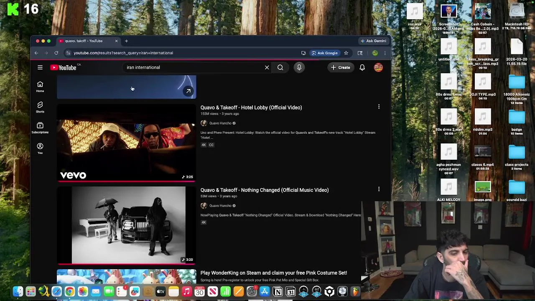
Task: Open the tab search icon in the toolbar
Action: click(360, 53)
